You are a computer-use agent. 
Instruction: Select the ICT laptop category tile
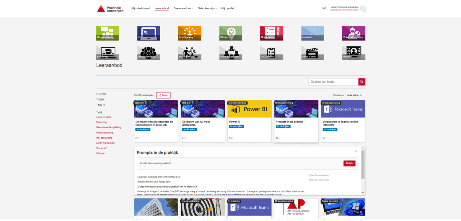[149, 33]
